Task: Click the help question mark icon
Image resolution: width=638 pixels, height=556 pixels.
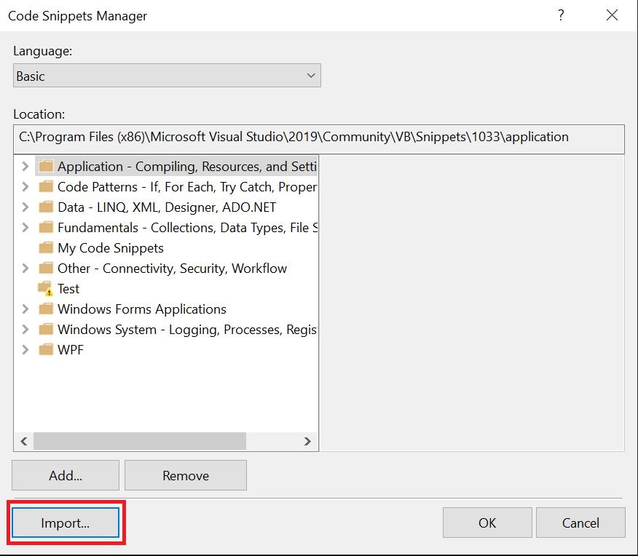Action: tap(561, 15)
